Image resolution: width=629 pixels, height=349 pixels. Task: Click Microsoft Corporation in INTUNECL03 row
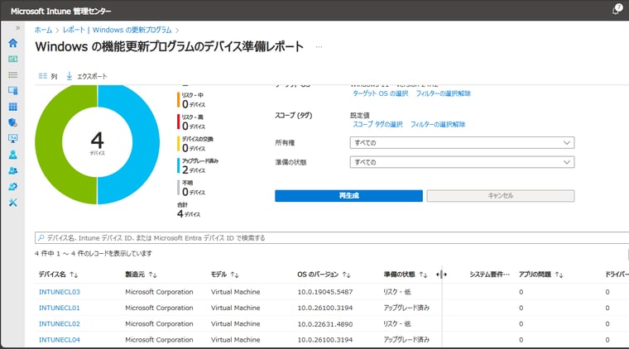[159, 292]
